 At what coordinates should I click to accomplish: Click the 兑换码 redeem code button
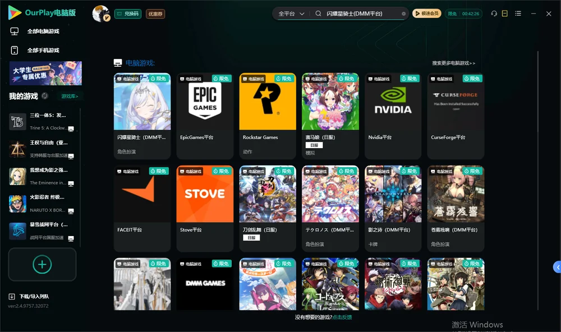[128, 14]
